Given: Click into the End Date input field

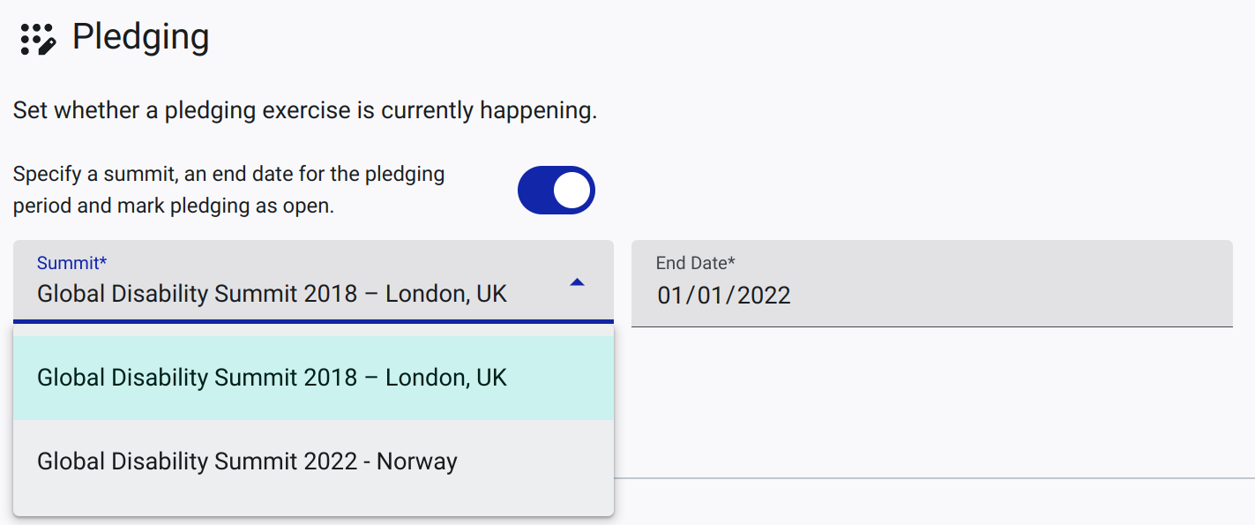Looking at the screenshot, I should (931, 283).
